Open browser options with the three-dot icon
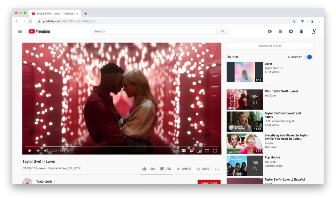Screen dimensions: 336x200 [319, 21]
